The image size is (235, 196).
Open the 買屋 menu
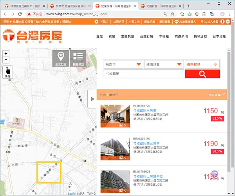click(99, 36)
